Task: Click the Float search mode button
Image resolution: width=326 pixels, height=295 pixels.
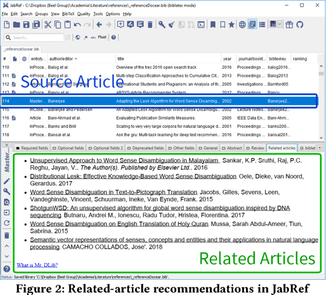Action: pos(102,37)
